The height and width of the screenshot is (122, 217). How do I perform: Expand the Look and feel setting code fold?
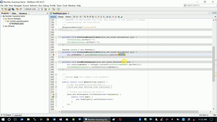(x=56, y=87)
